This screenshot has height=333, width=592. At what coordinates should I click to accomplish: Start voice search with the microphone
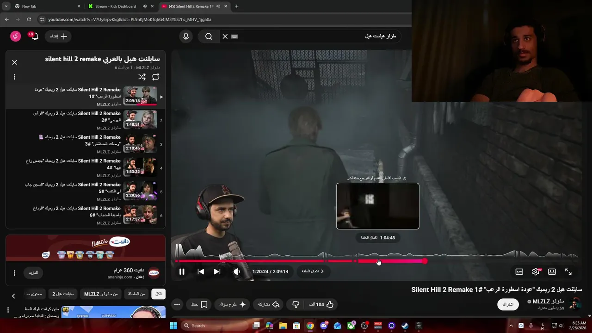186,36
